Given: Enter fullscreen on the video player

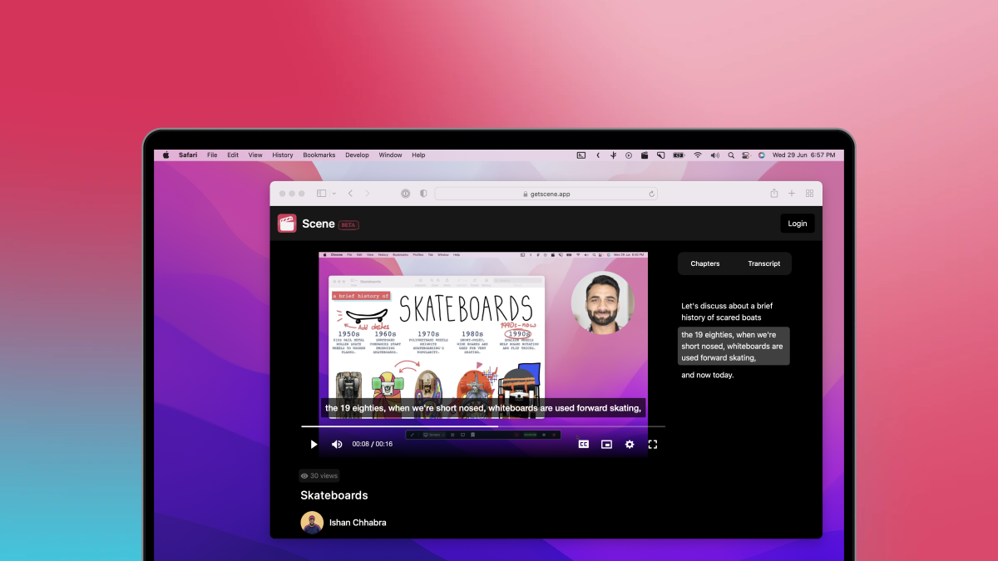Looking at the screenshot, I should point(653,445).
